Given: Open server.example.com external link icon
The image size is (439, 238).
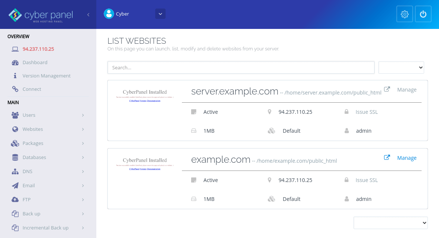Looking at the screenshot, I should (387, 89).
